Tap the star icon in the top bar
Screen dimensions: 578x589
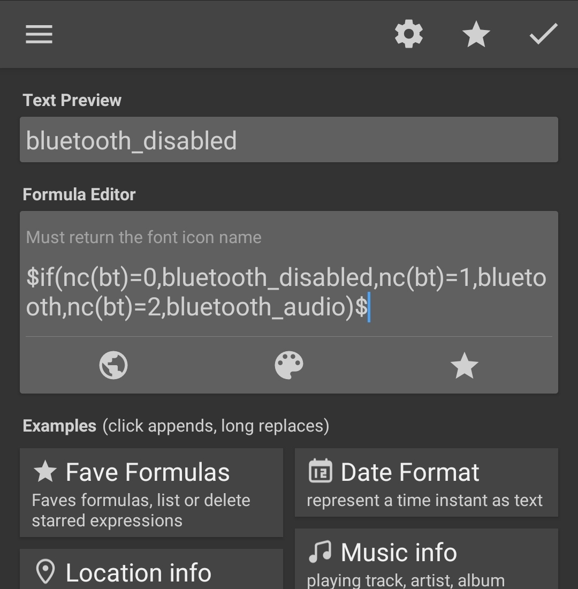[x=476, y=35]
